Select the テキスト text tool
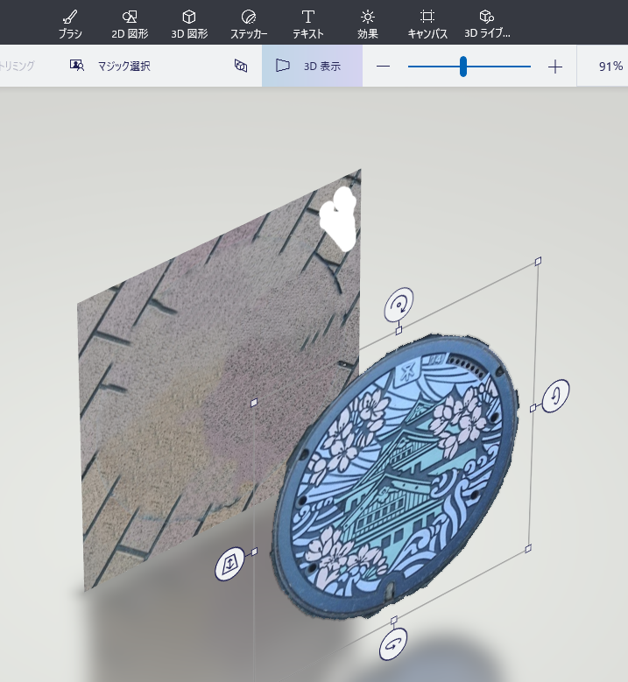 click(307, 25)
